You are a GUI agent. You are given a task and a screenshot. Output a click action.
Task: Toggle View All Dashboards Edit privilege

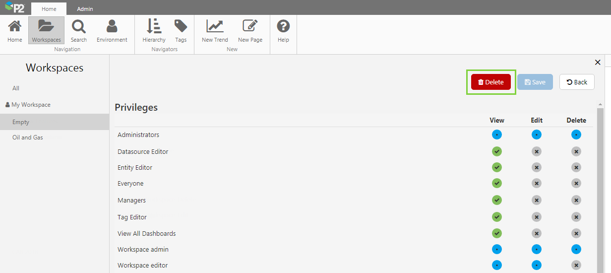point(537,233)
